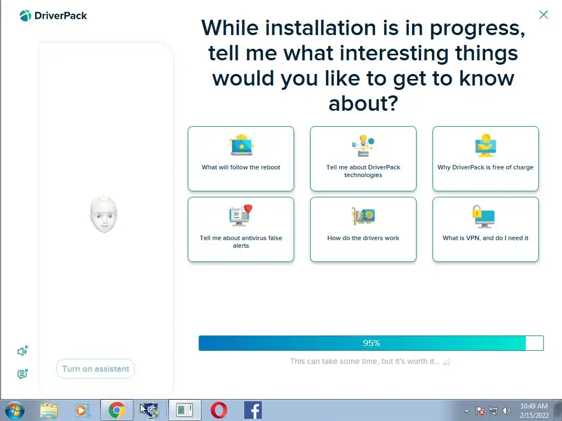Close the DriverPack window

543,15
